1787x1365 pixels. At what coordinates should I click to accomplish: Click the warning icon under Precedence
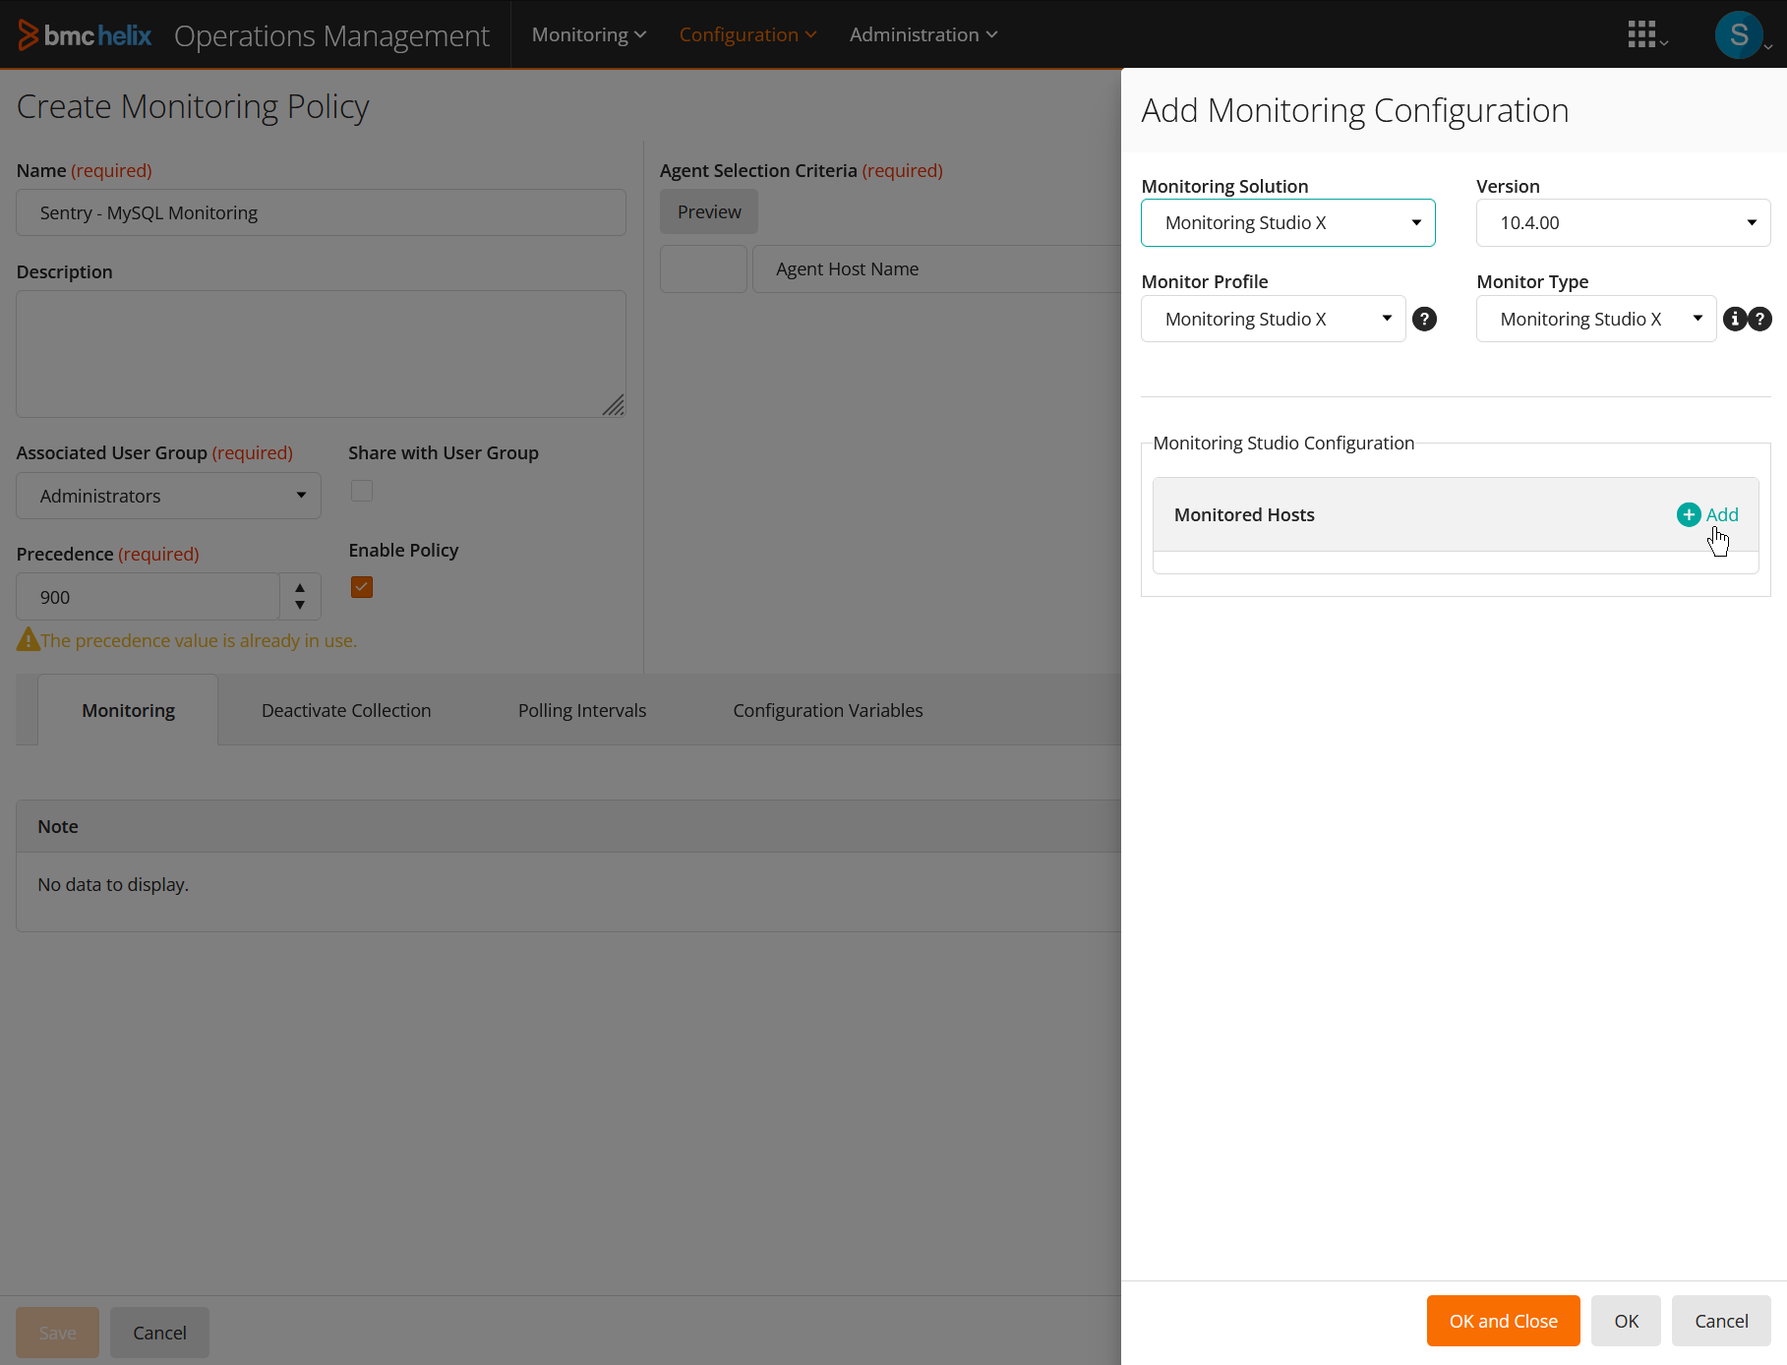pyautogui.click(x=28, y=639)
